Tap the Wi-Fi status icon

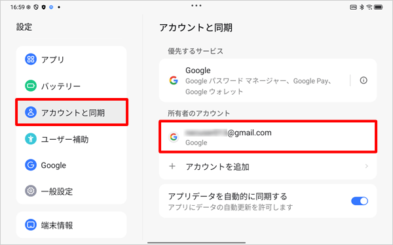369,7
